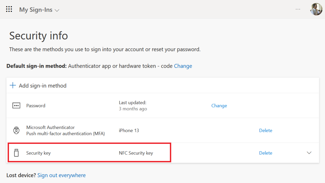
Task: Click the Microsoft Authenticator row icon
Action: click(16, 131)
